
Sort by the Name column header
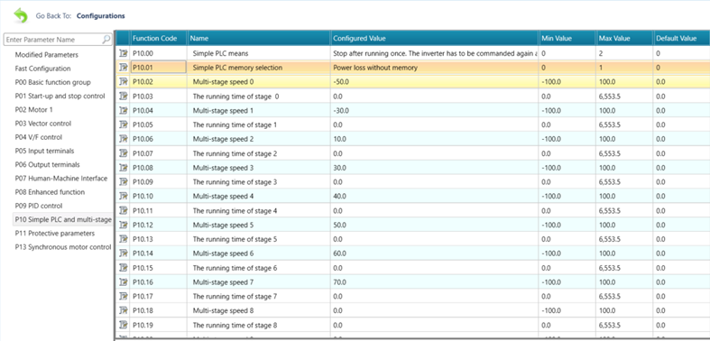coord(259,39)
